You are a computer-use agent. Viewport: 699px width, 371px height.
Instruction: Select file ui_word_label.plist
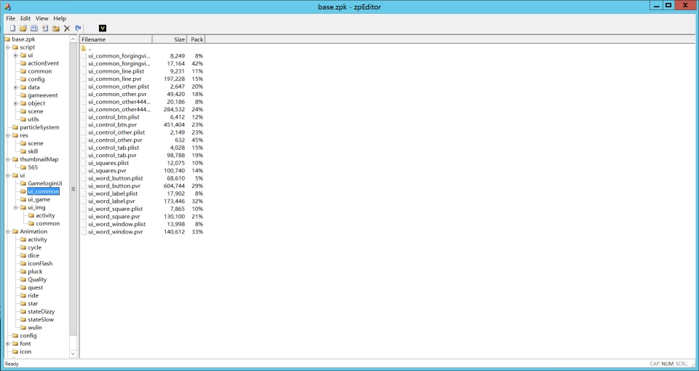[113, 194]
